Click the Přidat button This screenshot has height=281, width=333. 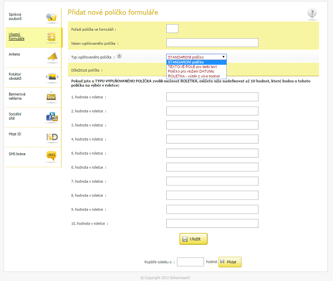coord(230,262)
